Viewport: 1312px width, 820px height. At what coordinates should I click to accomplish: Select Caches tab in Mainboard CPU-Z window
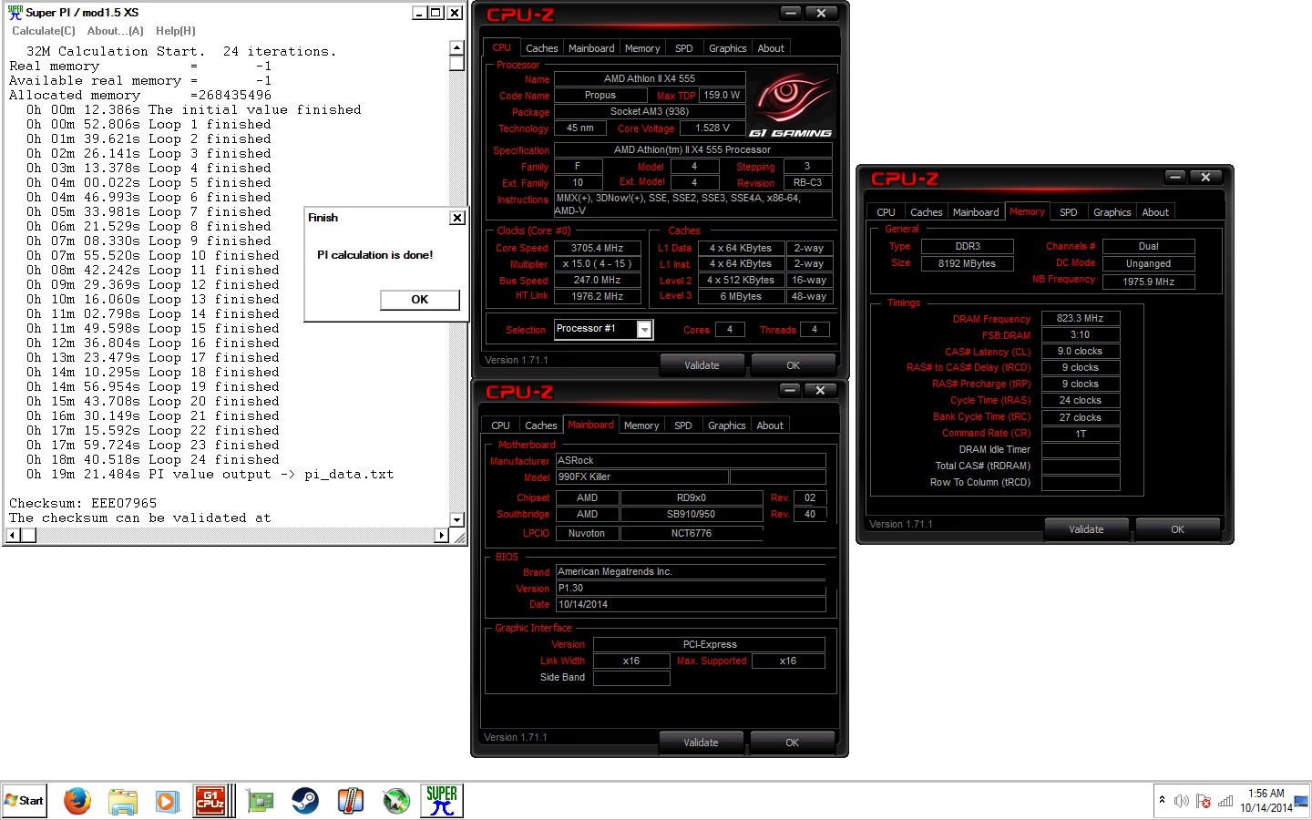pyautogui.click(x=540, y=425)
